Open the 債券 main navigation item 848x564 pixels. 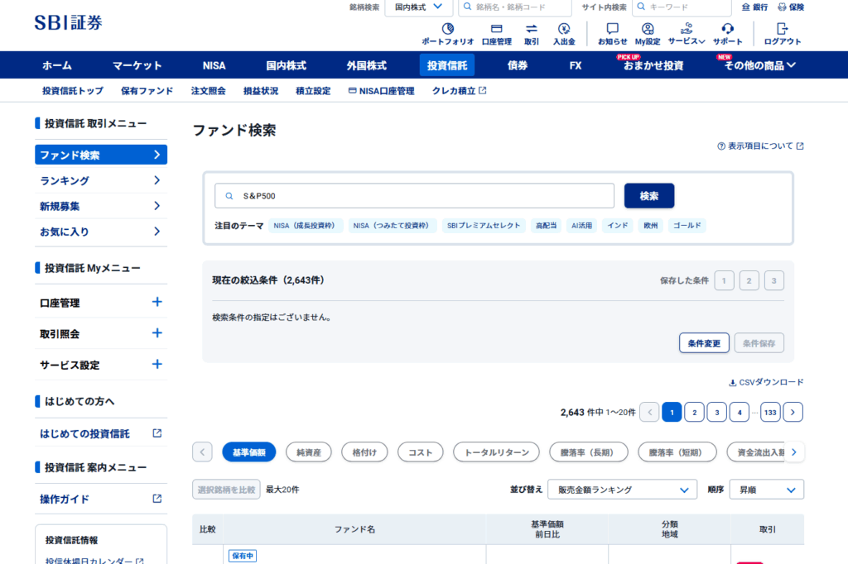pyautogui.click(x=517, y=65)
